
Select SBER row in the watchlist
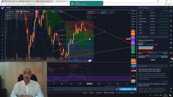point(153,25)
